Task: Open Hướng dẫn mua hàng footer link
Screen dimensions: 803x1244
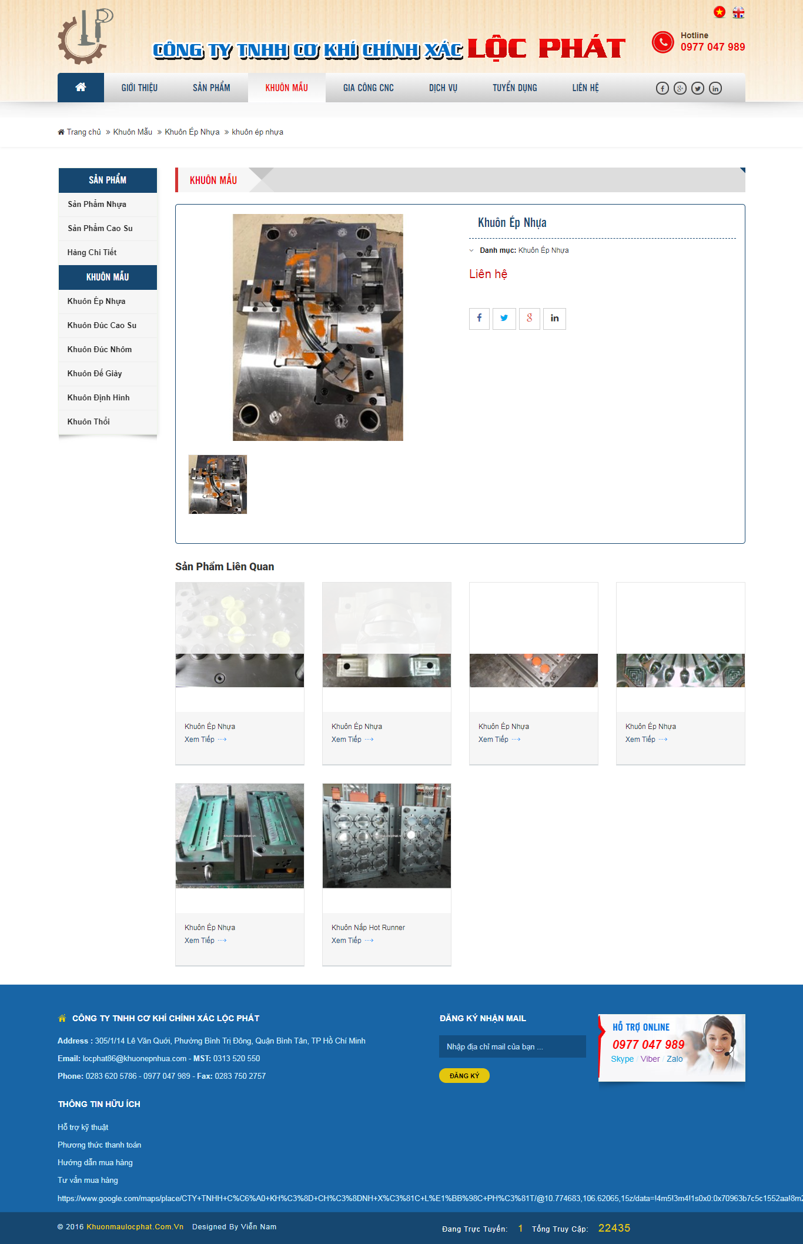Action: pyautogui.click(x=95, y=1162)
